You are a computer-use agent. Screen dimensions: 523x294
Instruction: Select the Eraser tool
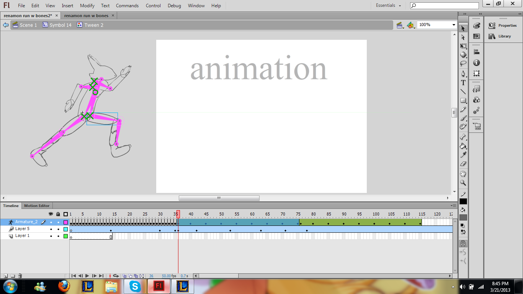(x=463, y=163)
